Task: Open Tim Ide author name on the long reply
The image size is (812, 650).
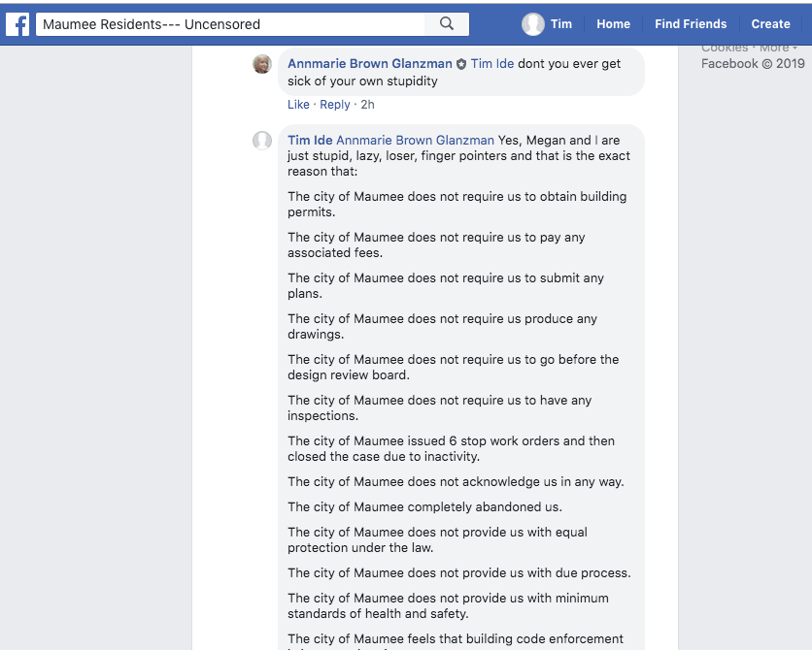Action: [310, 141]
